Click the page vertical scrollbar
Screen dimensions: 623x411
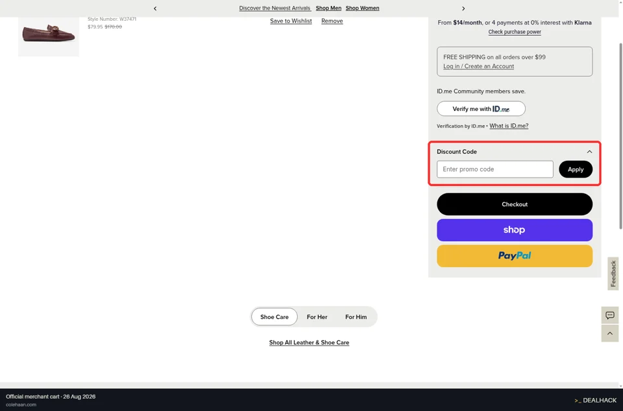pos(620,135)
